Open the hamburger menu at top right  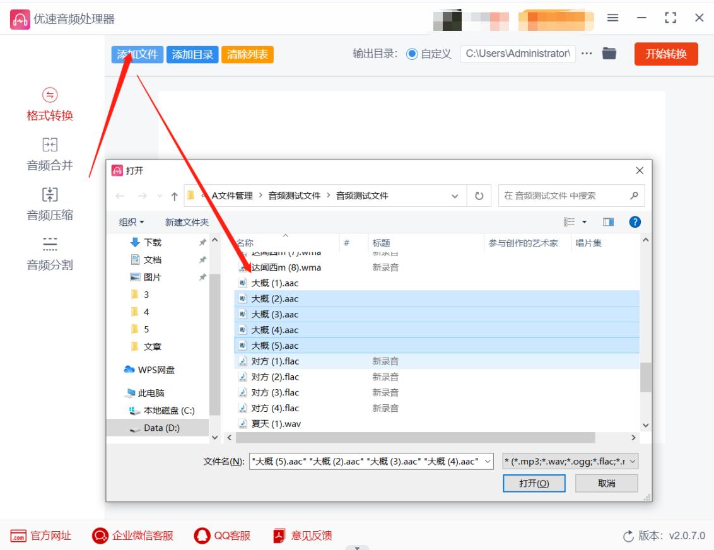point(612,18)
